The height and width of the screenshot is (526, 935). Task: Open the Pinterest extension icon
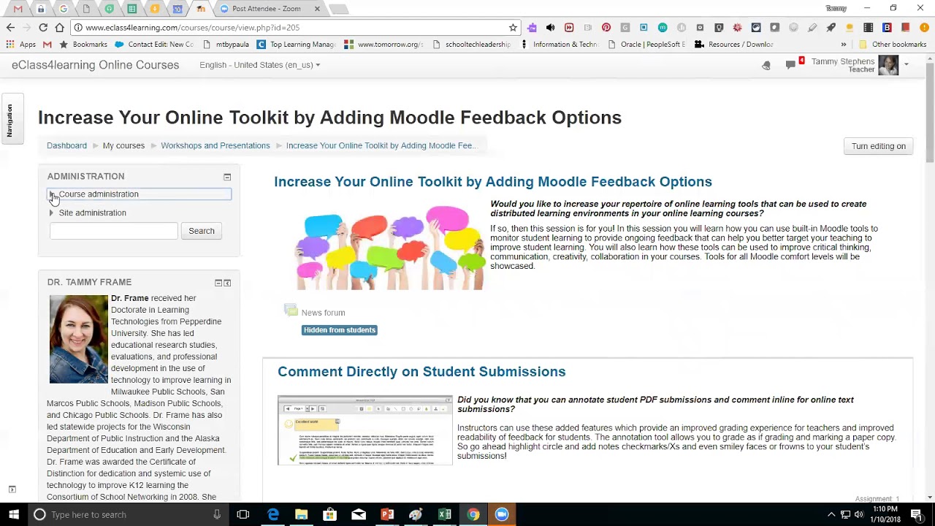[x=606, y=28]
